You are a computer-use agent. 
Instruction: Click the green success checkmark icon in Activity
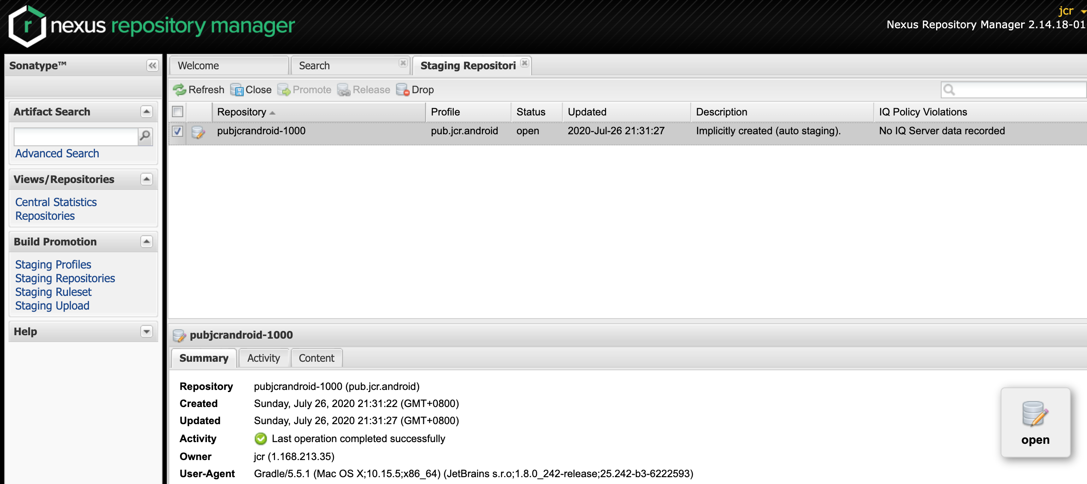coord(260,439)
